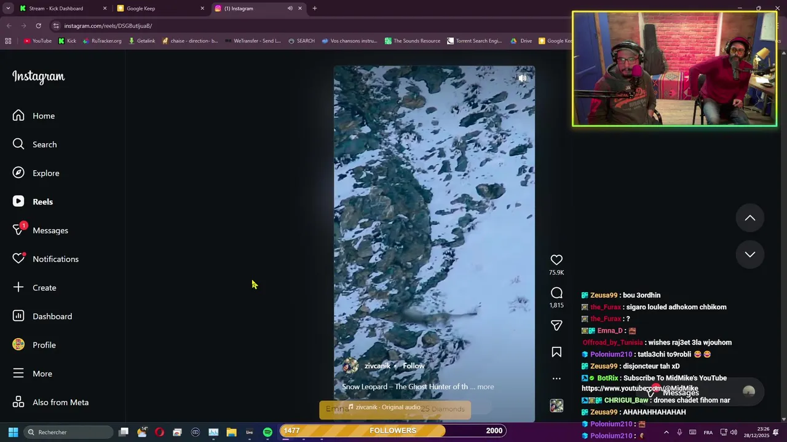
Task: Click the address bar URL
Action: coord(108,26)
